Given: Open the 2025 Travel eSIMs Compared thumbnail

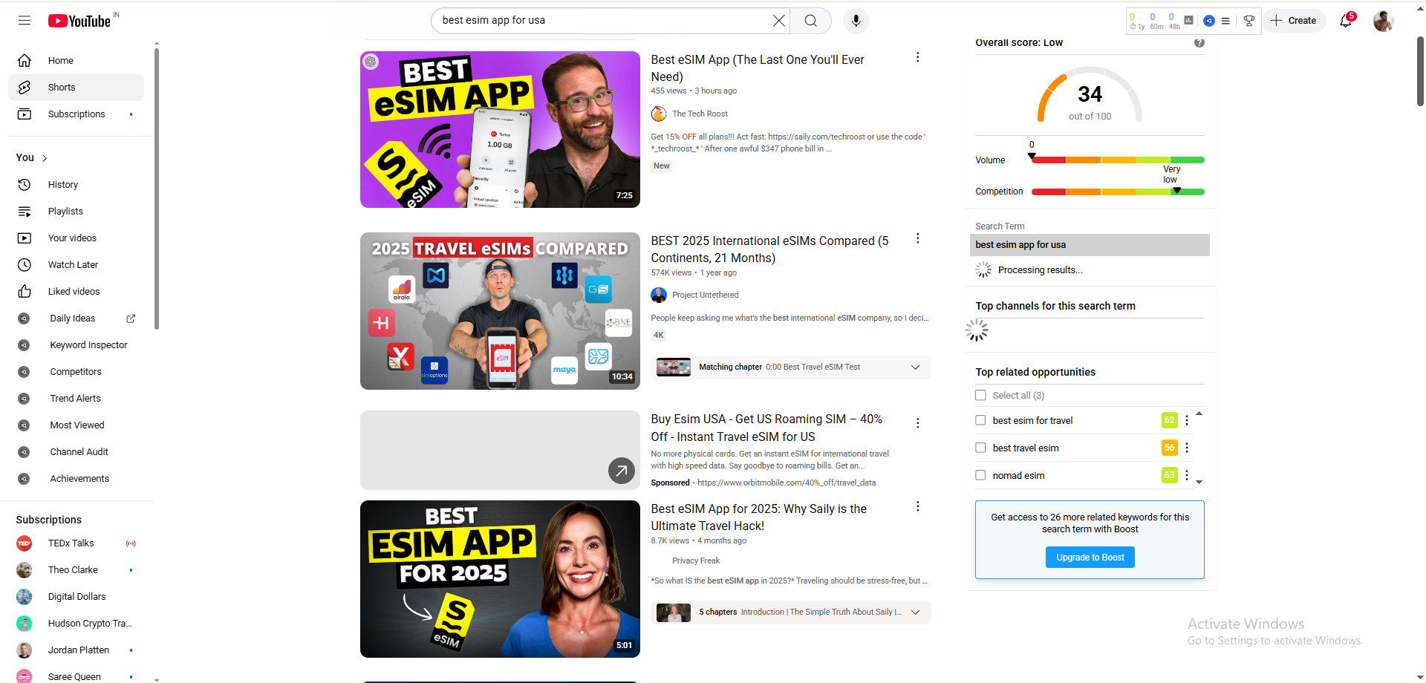Looking at the screenshot, I should pyautogui.click(x=500, y=311).
